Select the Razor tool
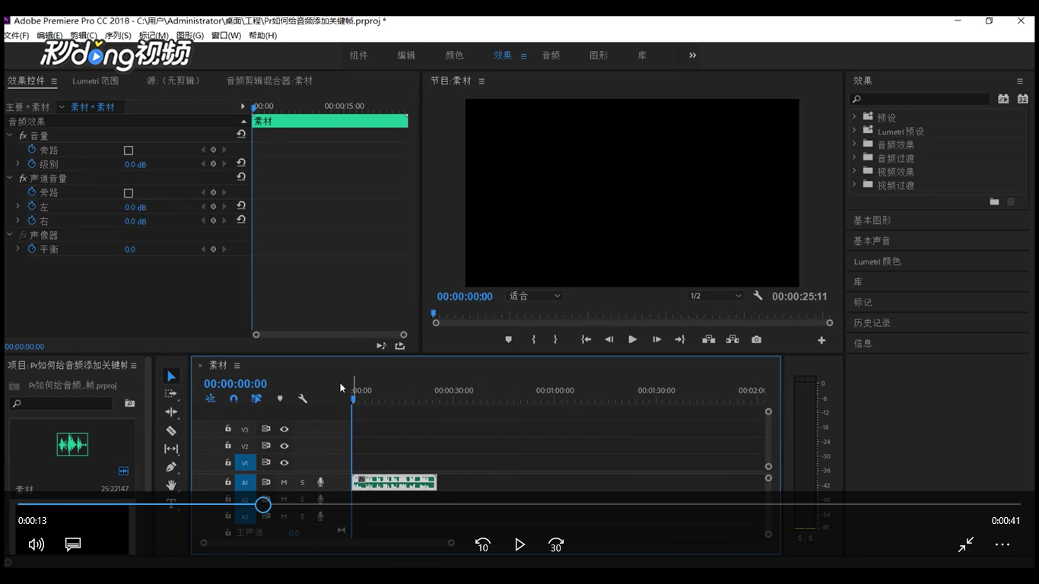The image size is (1039, 584). 171,430
